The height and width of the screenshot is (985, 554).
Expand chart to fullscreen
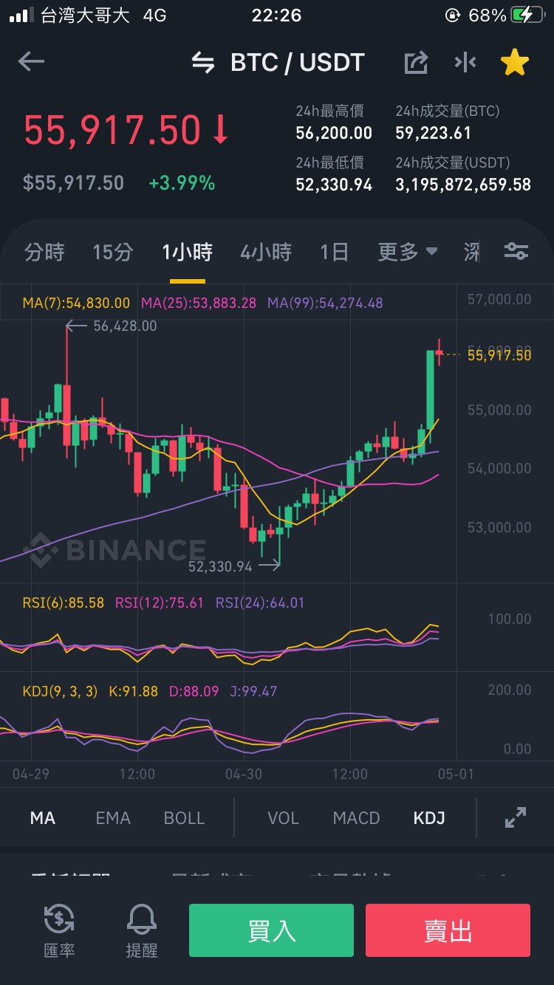click(516, 817)
